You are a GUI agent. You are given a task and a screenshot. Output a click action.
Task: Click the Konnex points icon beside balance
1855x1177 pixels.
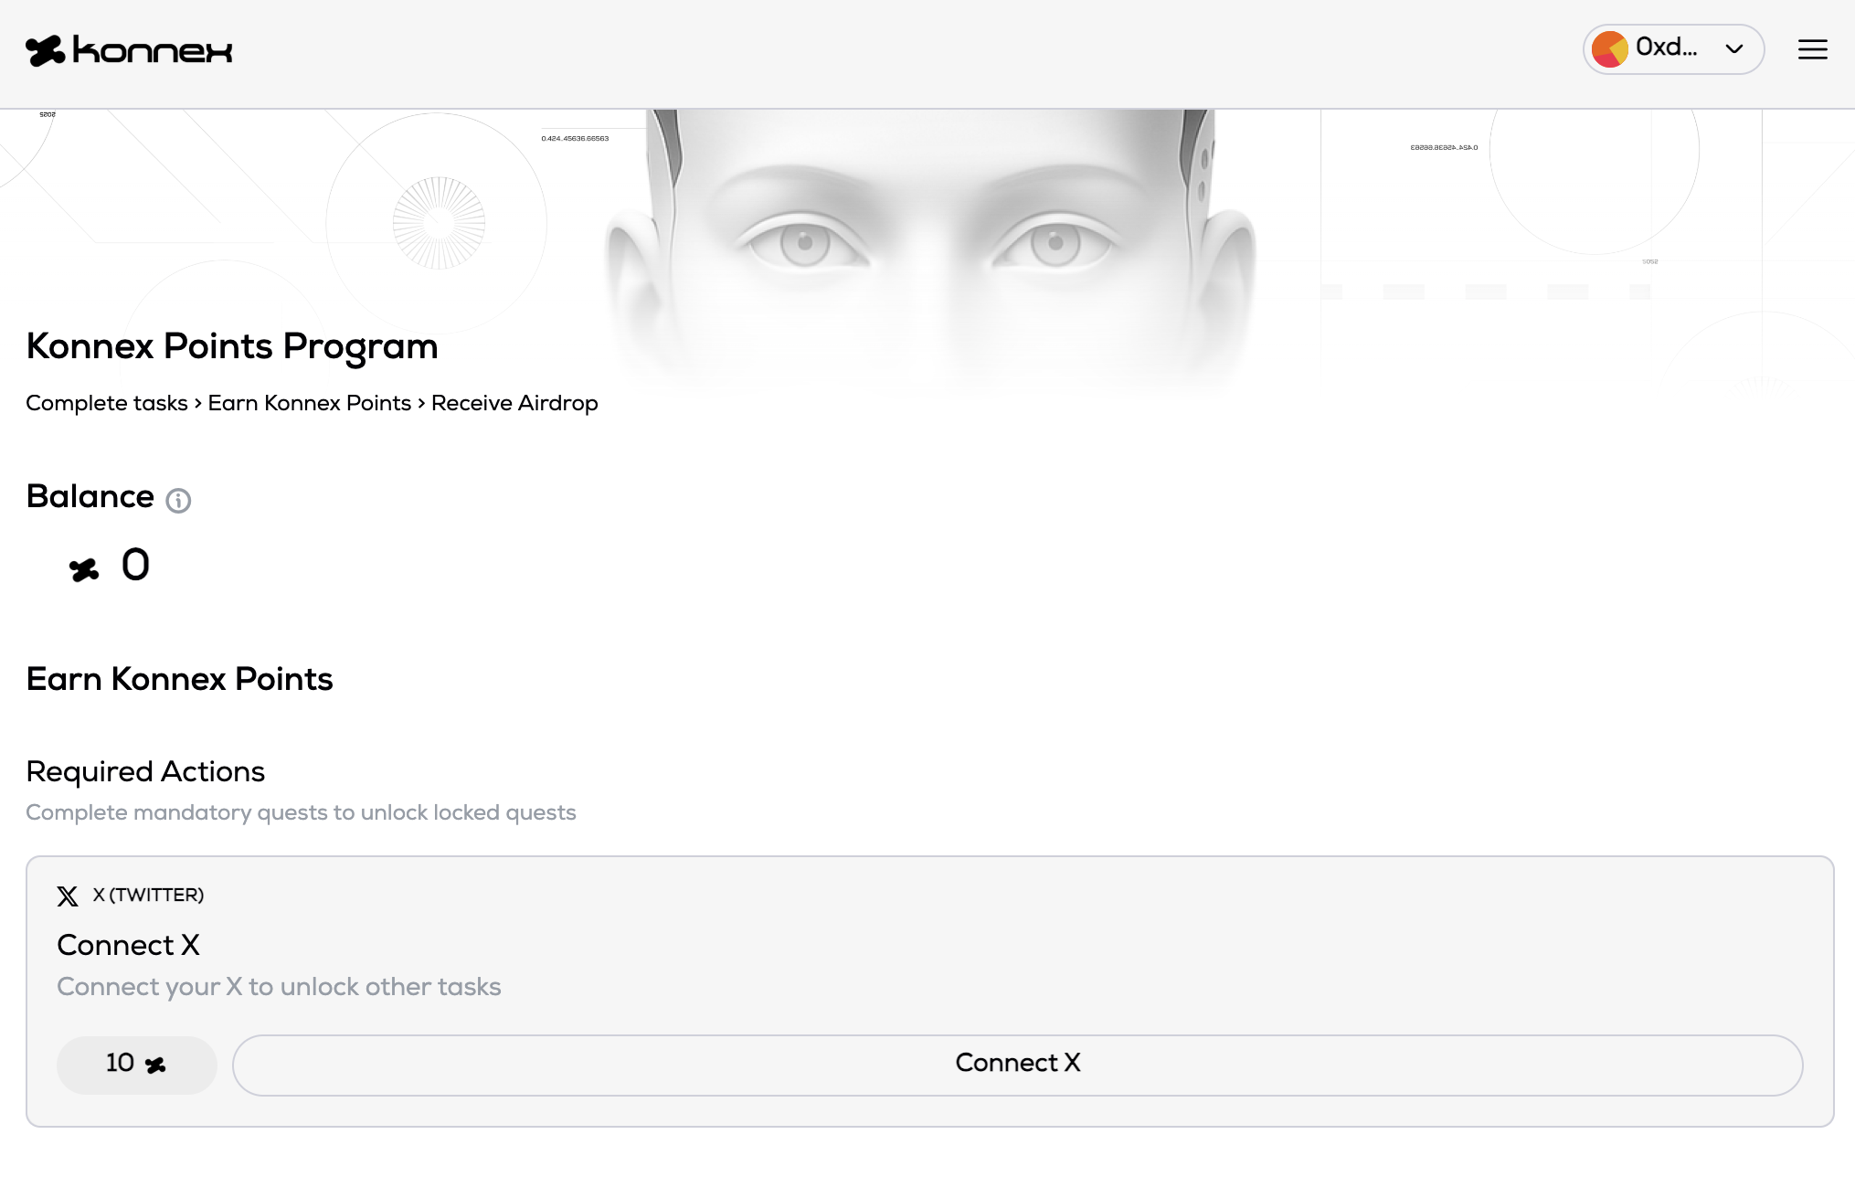tap(84, 569)
